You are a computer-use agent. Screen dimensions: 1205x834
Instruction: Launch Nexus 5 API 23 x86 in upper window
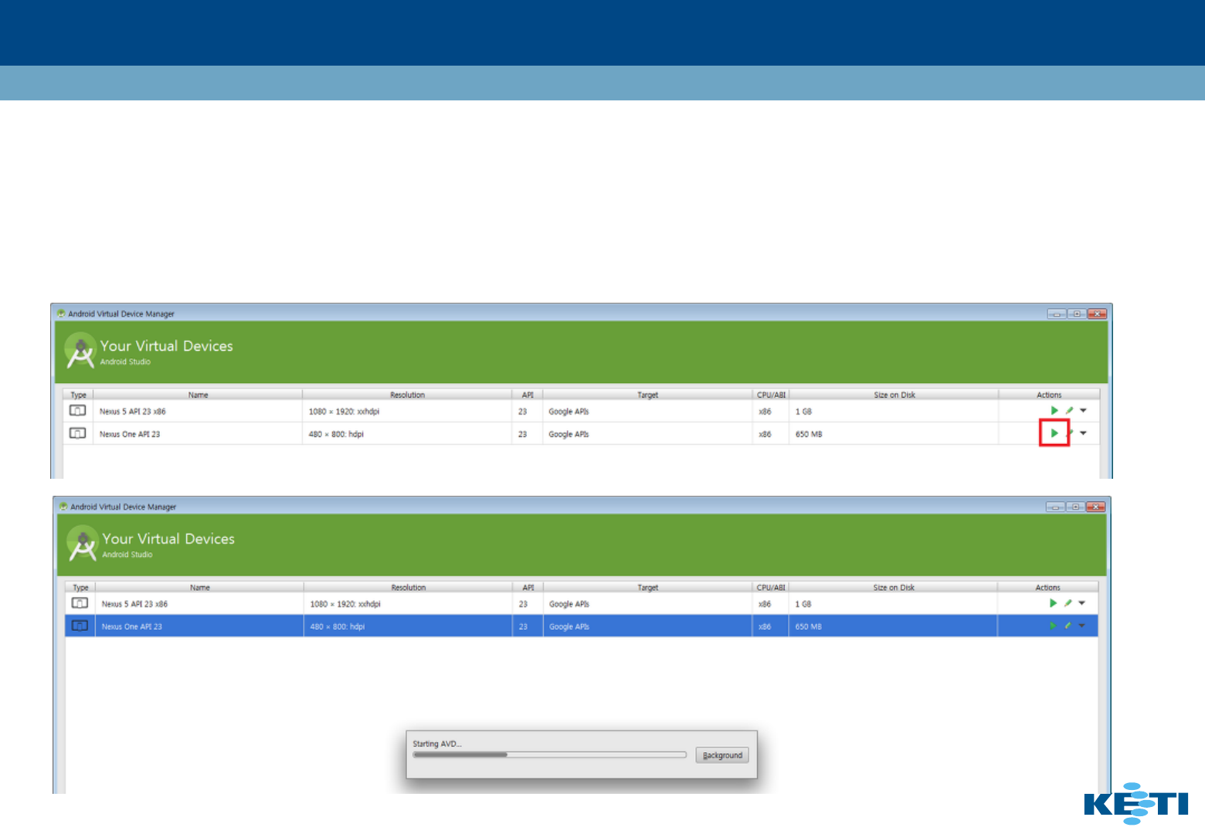[x=1054, y=411]
